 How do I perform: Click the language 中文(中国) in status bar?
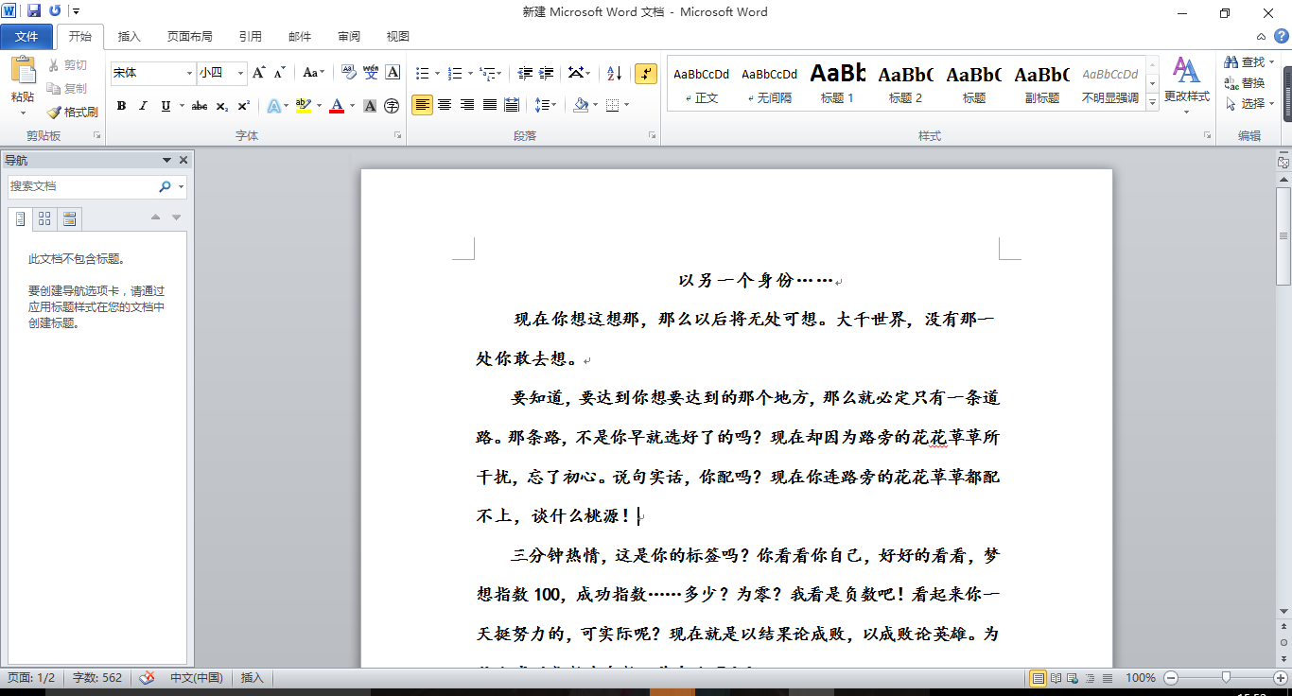pyautogui.click(x=196, y=677)
